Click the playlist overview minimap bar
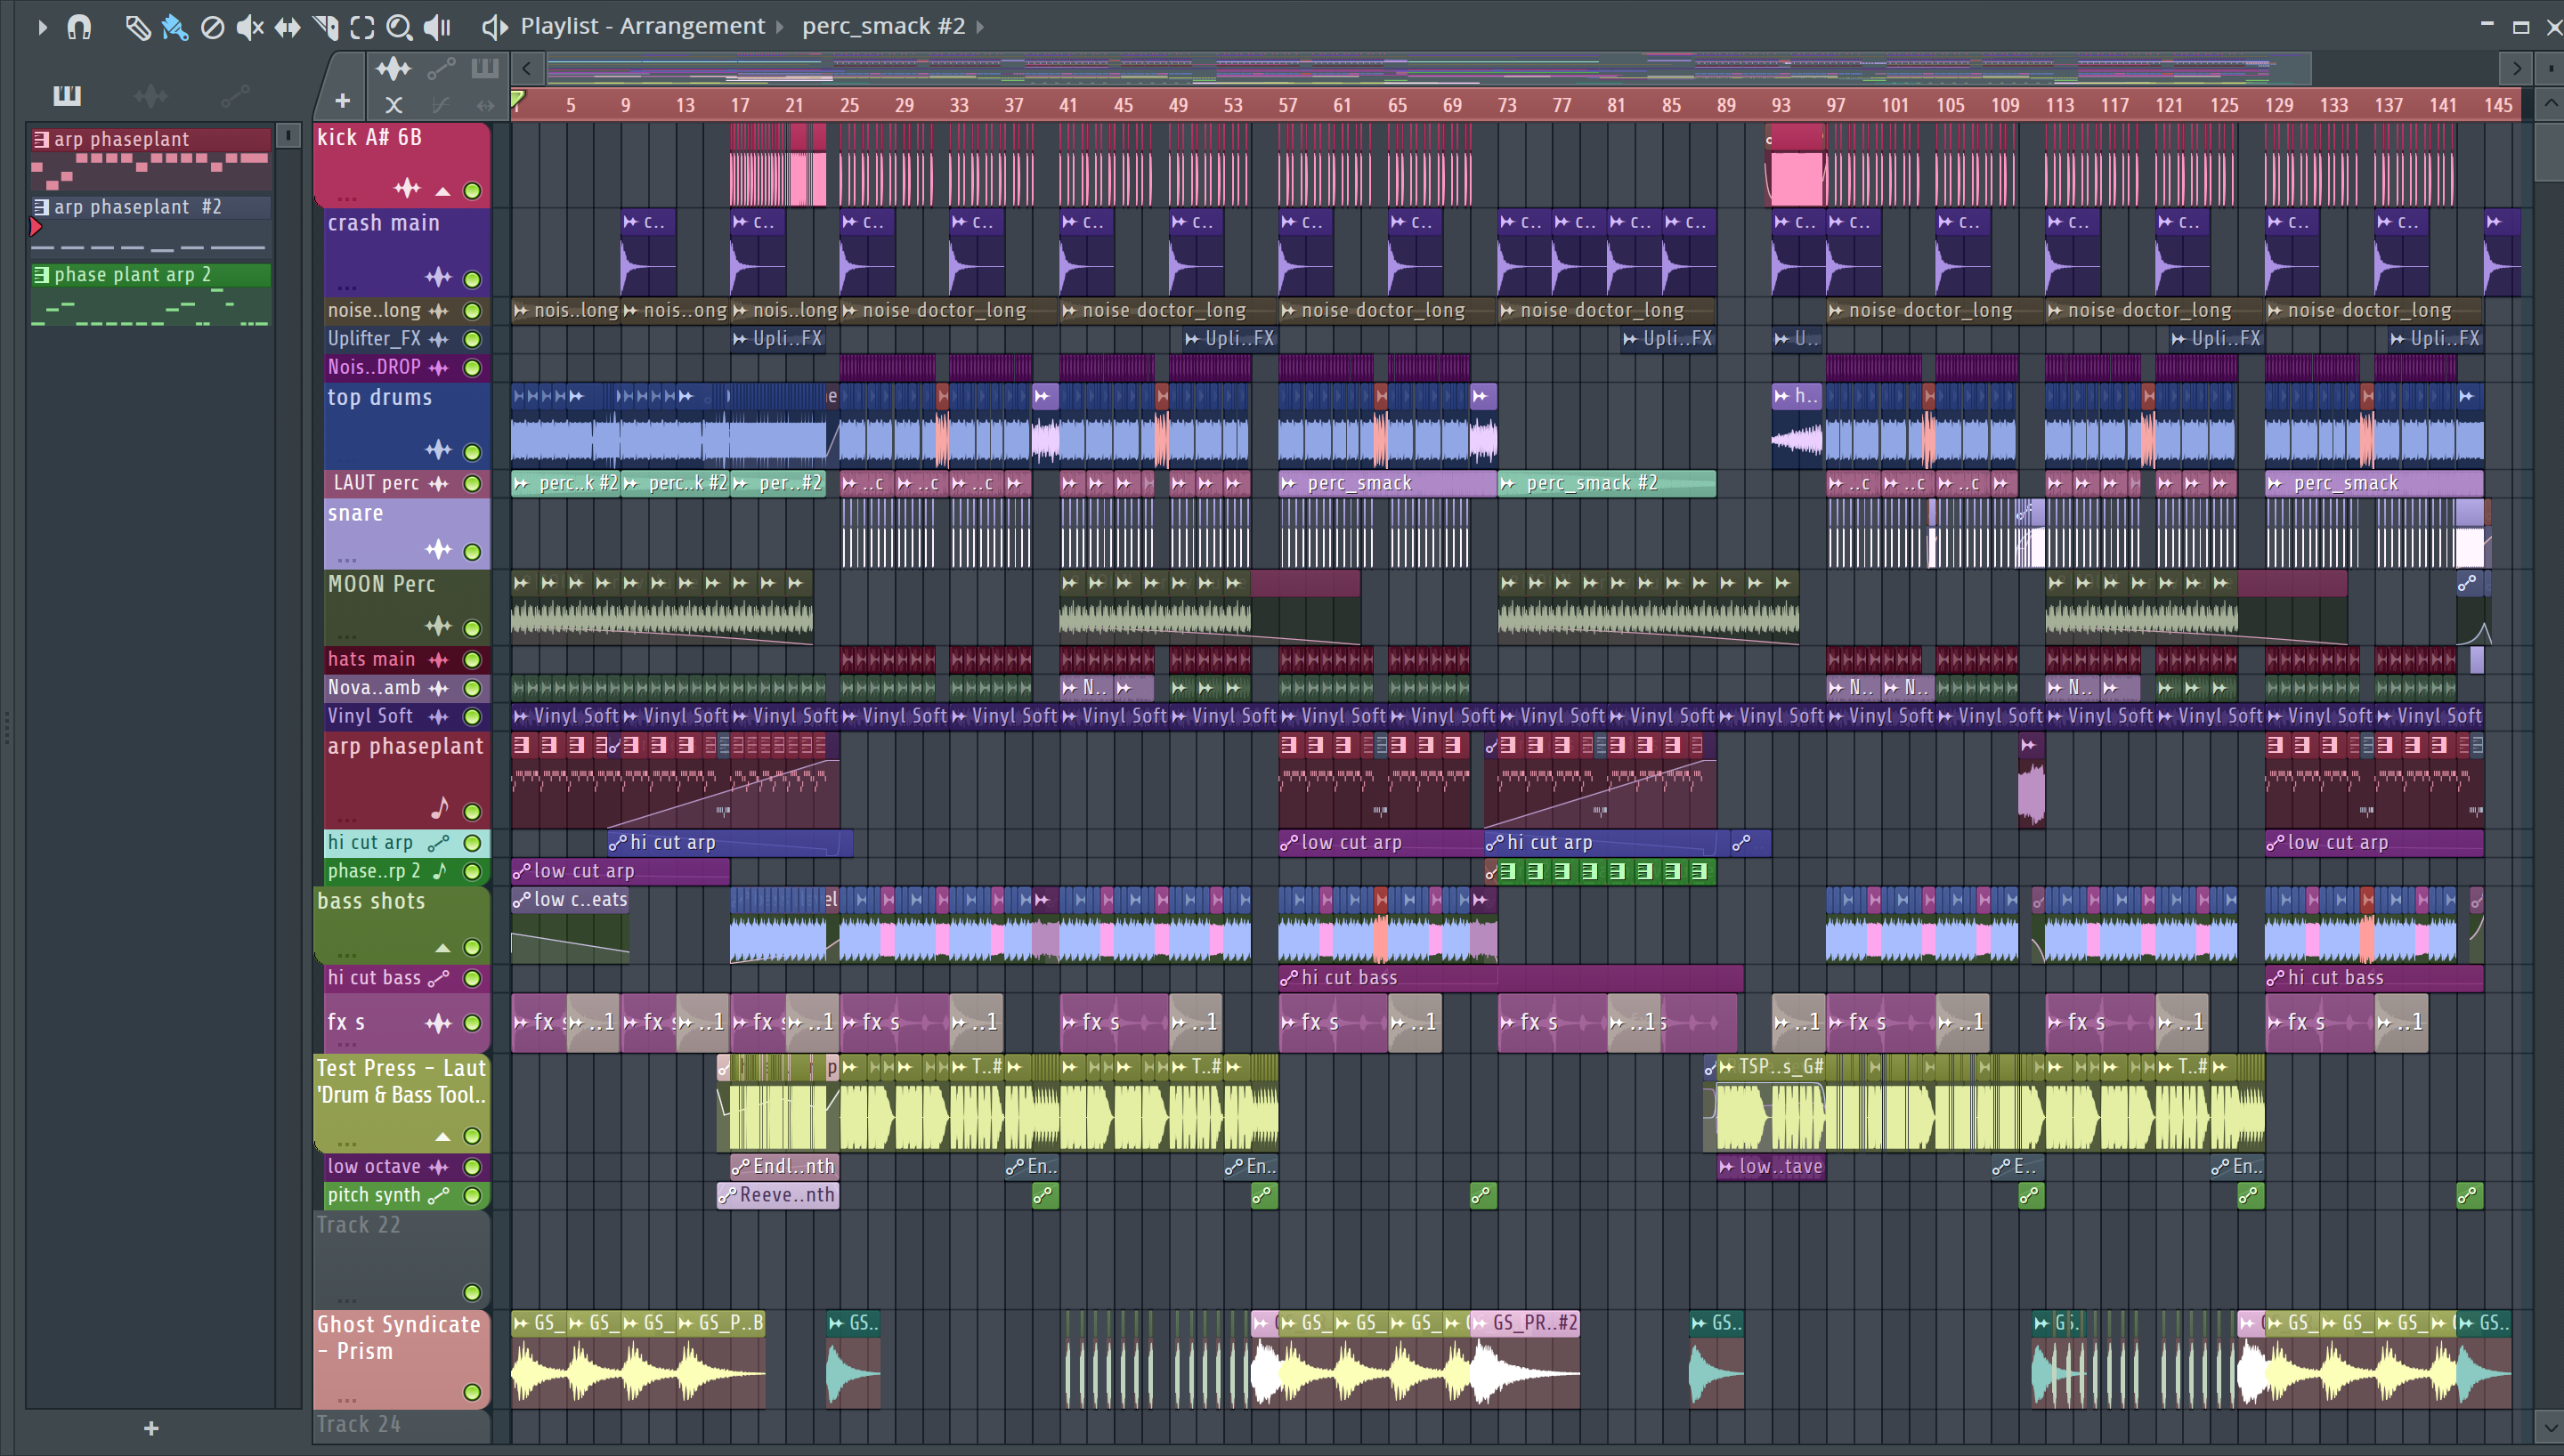 coord(1427,69)
